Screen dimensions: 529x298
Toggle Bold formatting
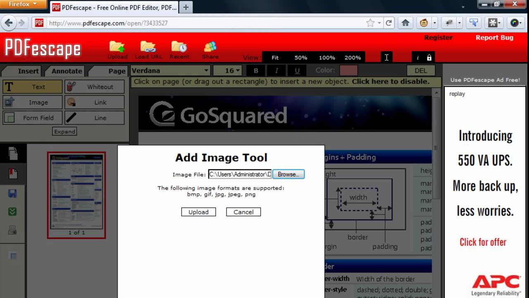[x=256, y=70]
